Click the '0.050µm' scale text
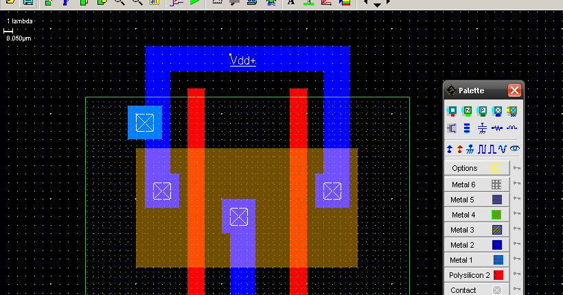This screenshot has height=295, width=563. coord(19,38)
